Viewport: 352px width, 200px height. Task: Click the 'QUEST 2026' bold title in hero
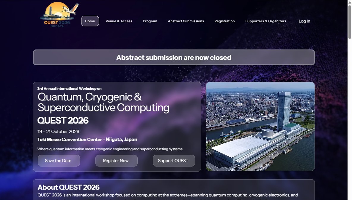click(63, 121)
